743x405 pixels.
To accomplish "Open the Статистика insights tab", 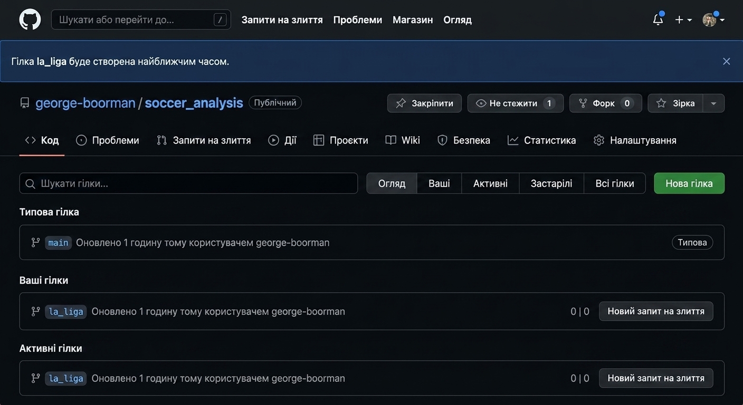I will click(x=541, y=140).
